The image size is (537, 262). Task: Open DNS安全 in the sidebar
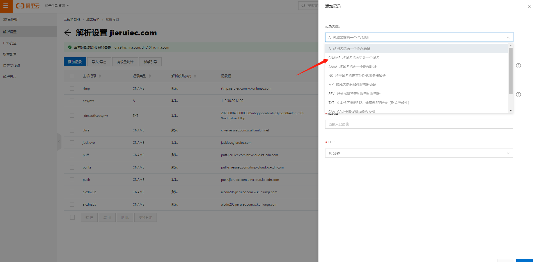tap(28, 43)
